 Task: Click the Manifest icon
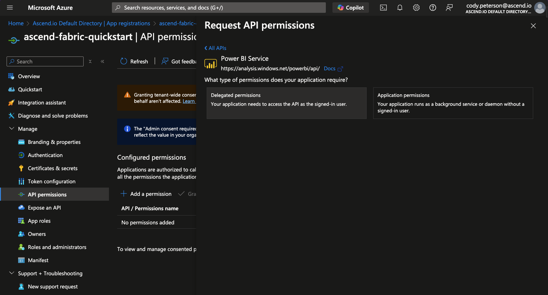21,260
